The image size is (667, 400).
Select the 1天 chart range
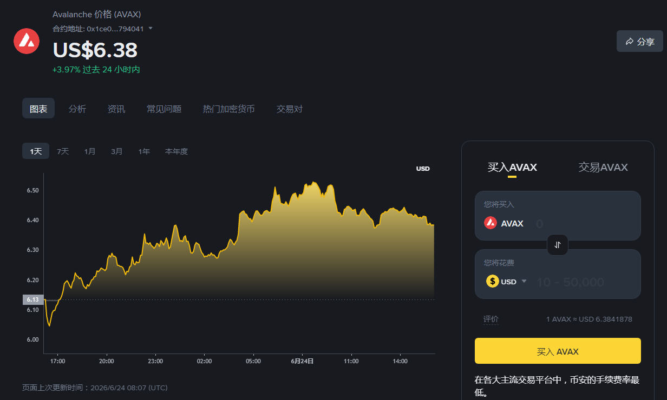pyautogui.click(x=36, y=151)
